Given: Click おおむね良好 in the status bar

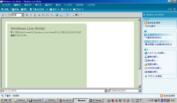Looking at the screenshot, I should tap(168, 96).
